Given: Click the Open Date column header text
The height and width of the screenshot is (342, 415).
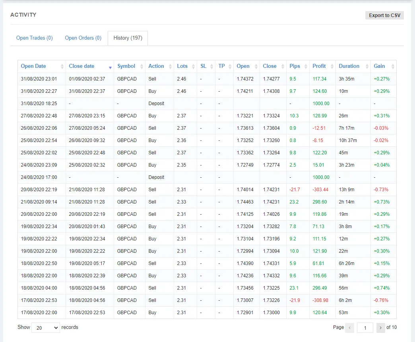Looking at the screenshot, I should (x=33, y=66).
